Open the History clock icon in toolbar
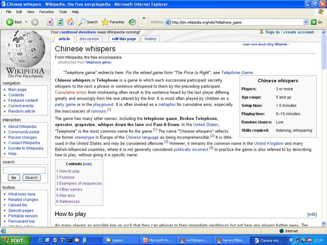This screenshot has height=245, width=327. (132, 22)
